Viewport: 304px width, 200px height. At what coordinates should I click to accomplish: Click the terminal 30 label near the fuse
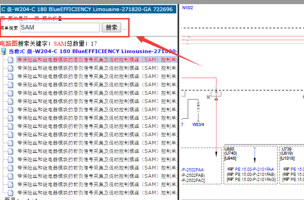(x=208, y=97)
